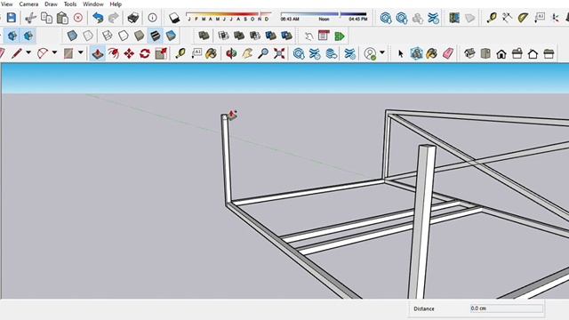The height and width of the screenshot is (320, 569).
Task: Select the Arc tool
Action: click(43, 53)
